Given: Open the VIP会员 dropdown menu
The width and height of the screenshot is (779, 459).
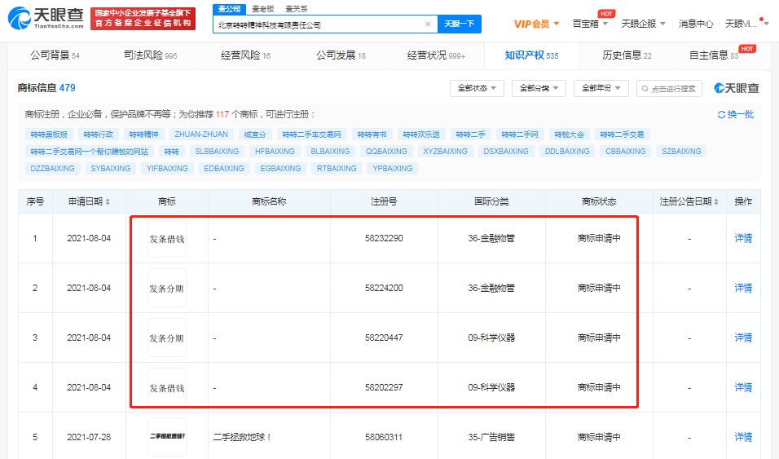Looking at the screenshot, I should coord(536,24).
